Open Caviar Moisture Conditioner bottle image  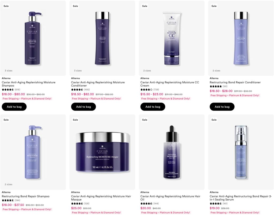102,38
